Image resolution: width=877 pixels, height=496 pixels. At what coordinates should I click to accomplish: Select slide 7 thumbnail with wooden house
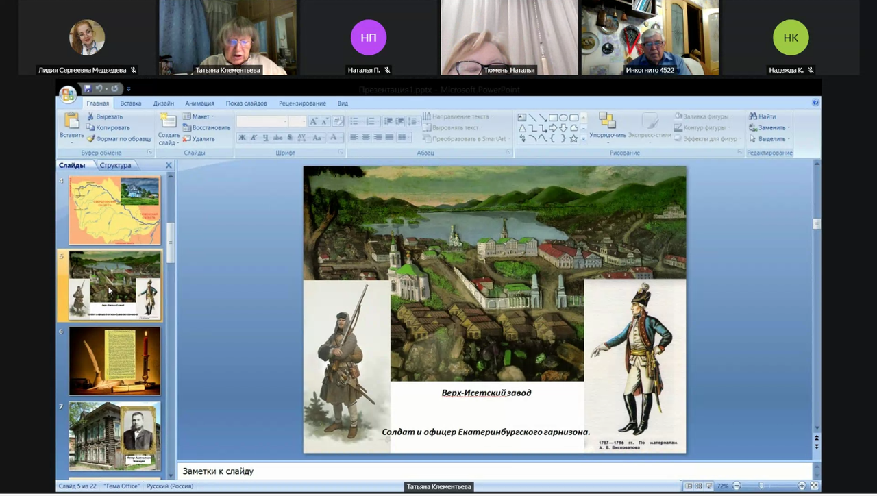coord(114,436)
